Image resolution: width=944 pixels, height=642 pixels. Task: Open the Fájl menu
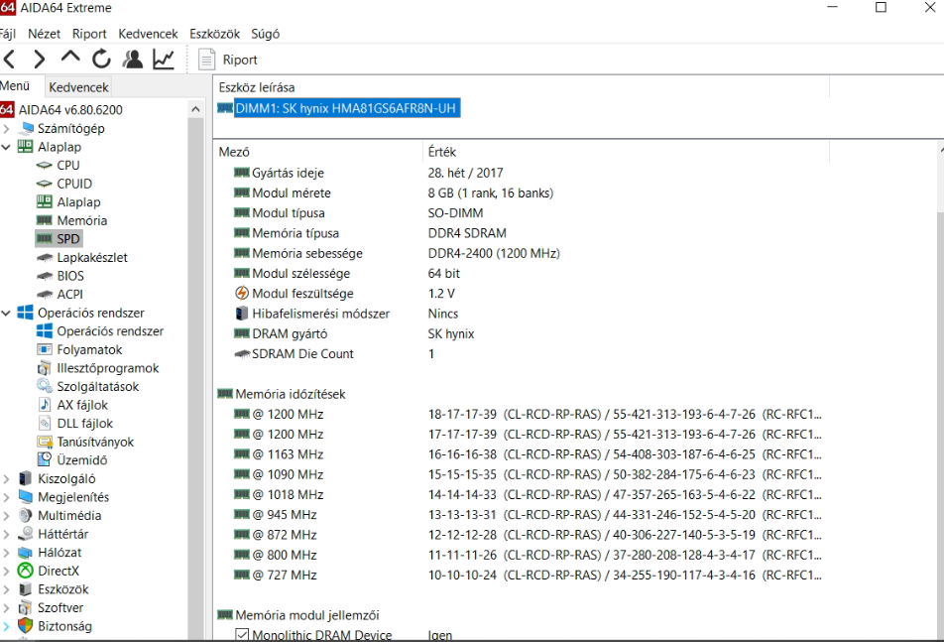click(7, 34)
